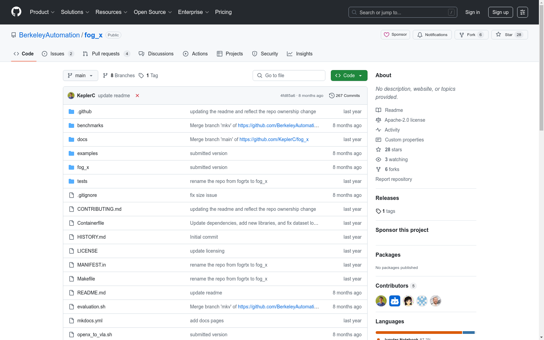This screenshot has width=544, height=340.
Task: Expand the Resources menu
Action: click(x=112, y=12)
